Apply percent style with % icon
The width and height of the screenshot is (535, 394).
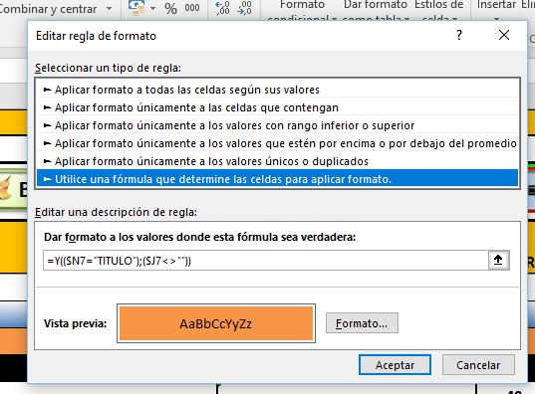tap(170, 9)
